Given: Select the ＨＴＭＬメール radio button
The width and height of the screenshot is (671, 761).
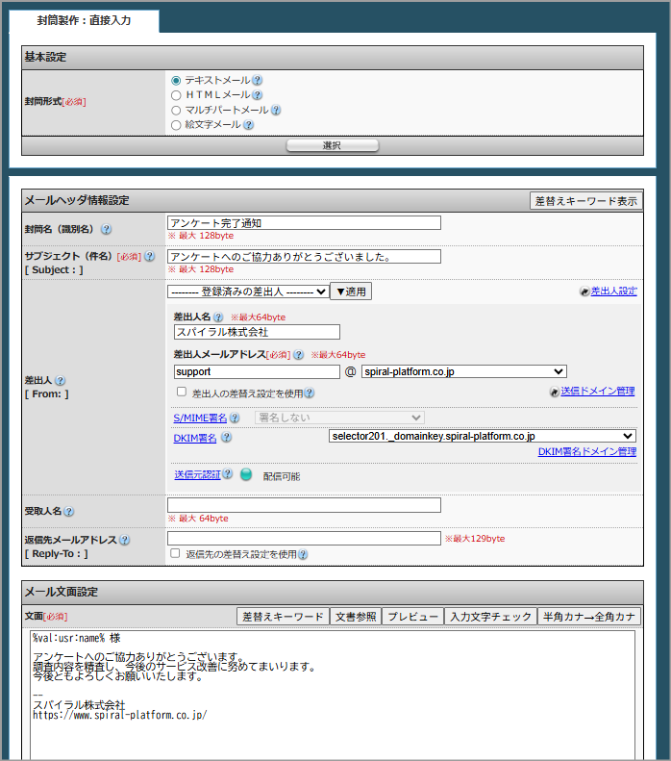Looking at the screenshot, I should [x=176, y=95].
